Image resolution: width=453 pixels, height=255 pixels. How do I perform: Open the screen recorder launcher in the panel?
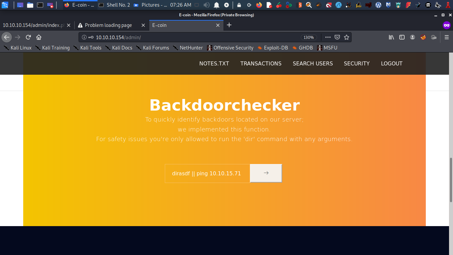pos(50,5)
